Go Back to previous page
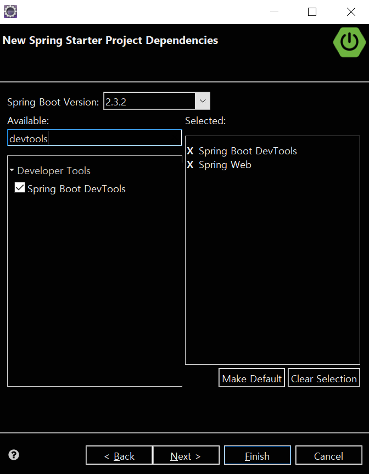 (119, 455)
